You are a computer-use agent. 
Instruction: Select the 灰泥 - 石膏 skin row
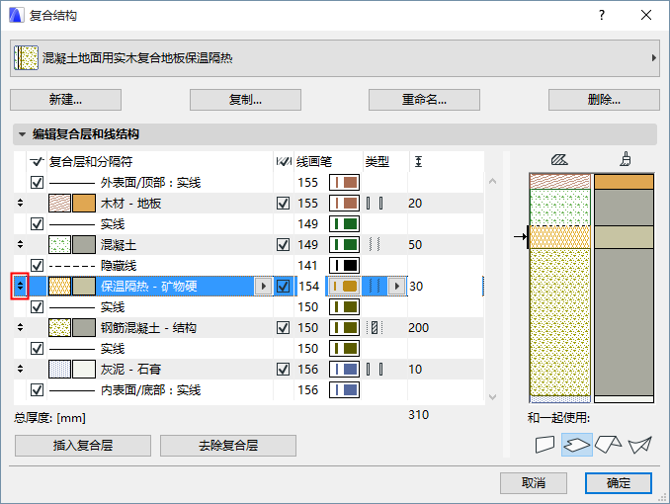pos(249,370)
